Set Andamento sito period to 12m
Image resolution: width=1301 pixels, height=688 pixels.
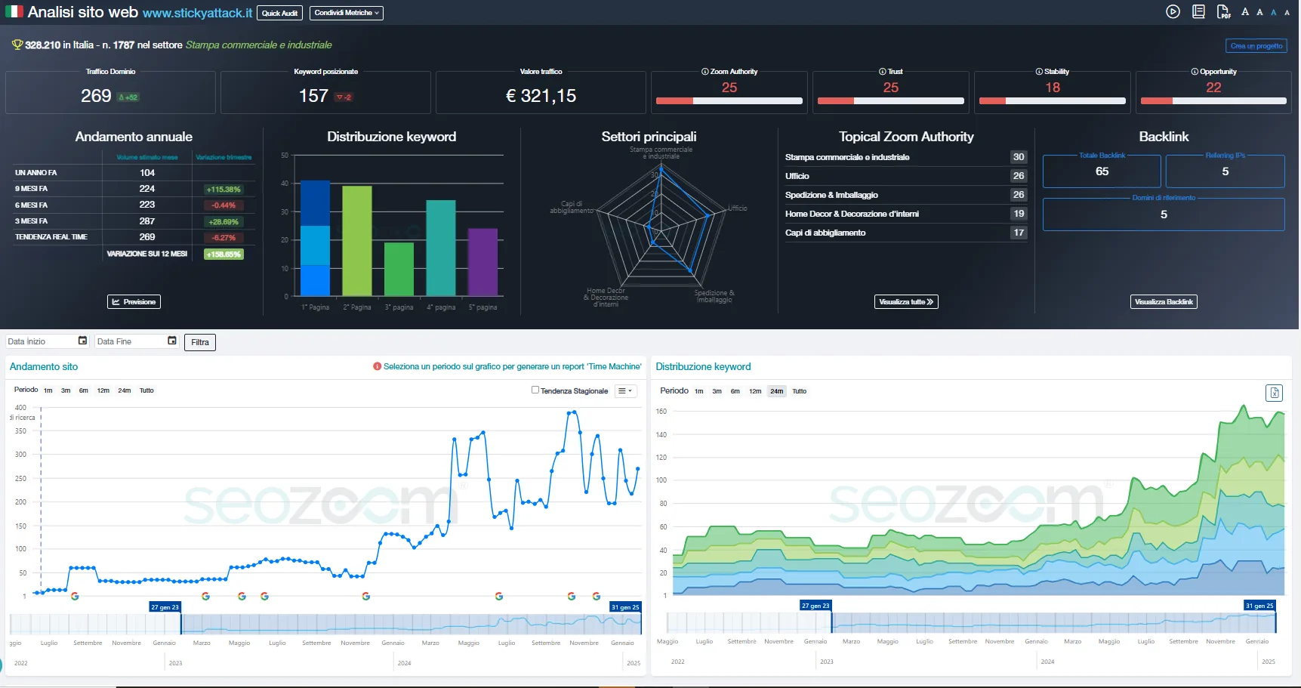click(x=103, y=390)
